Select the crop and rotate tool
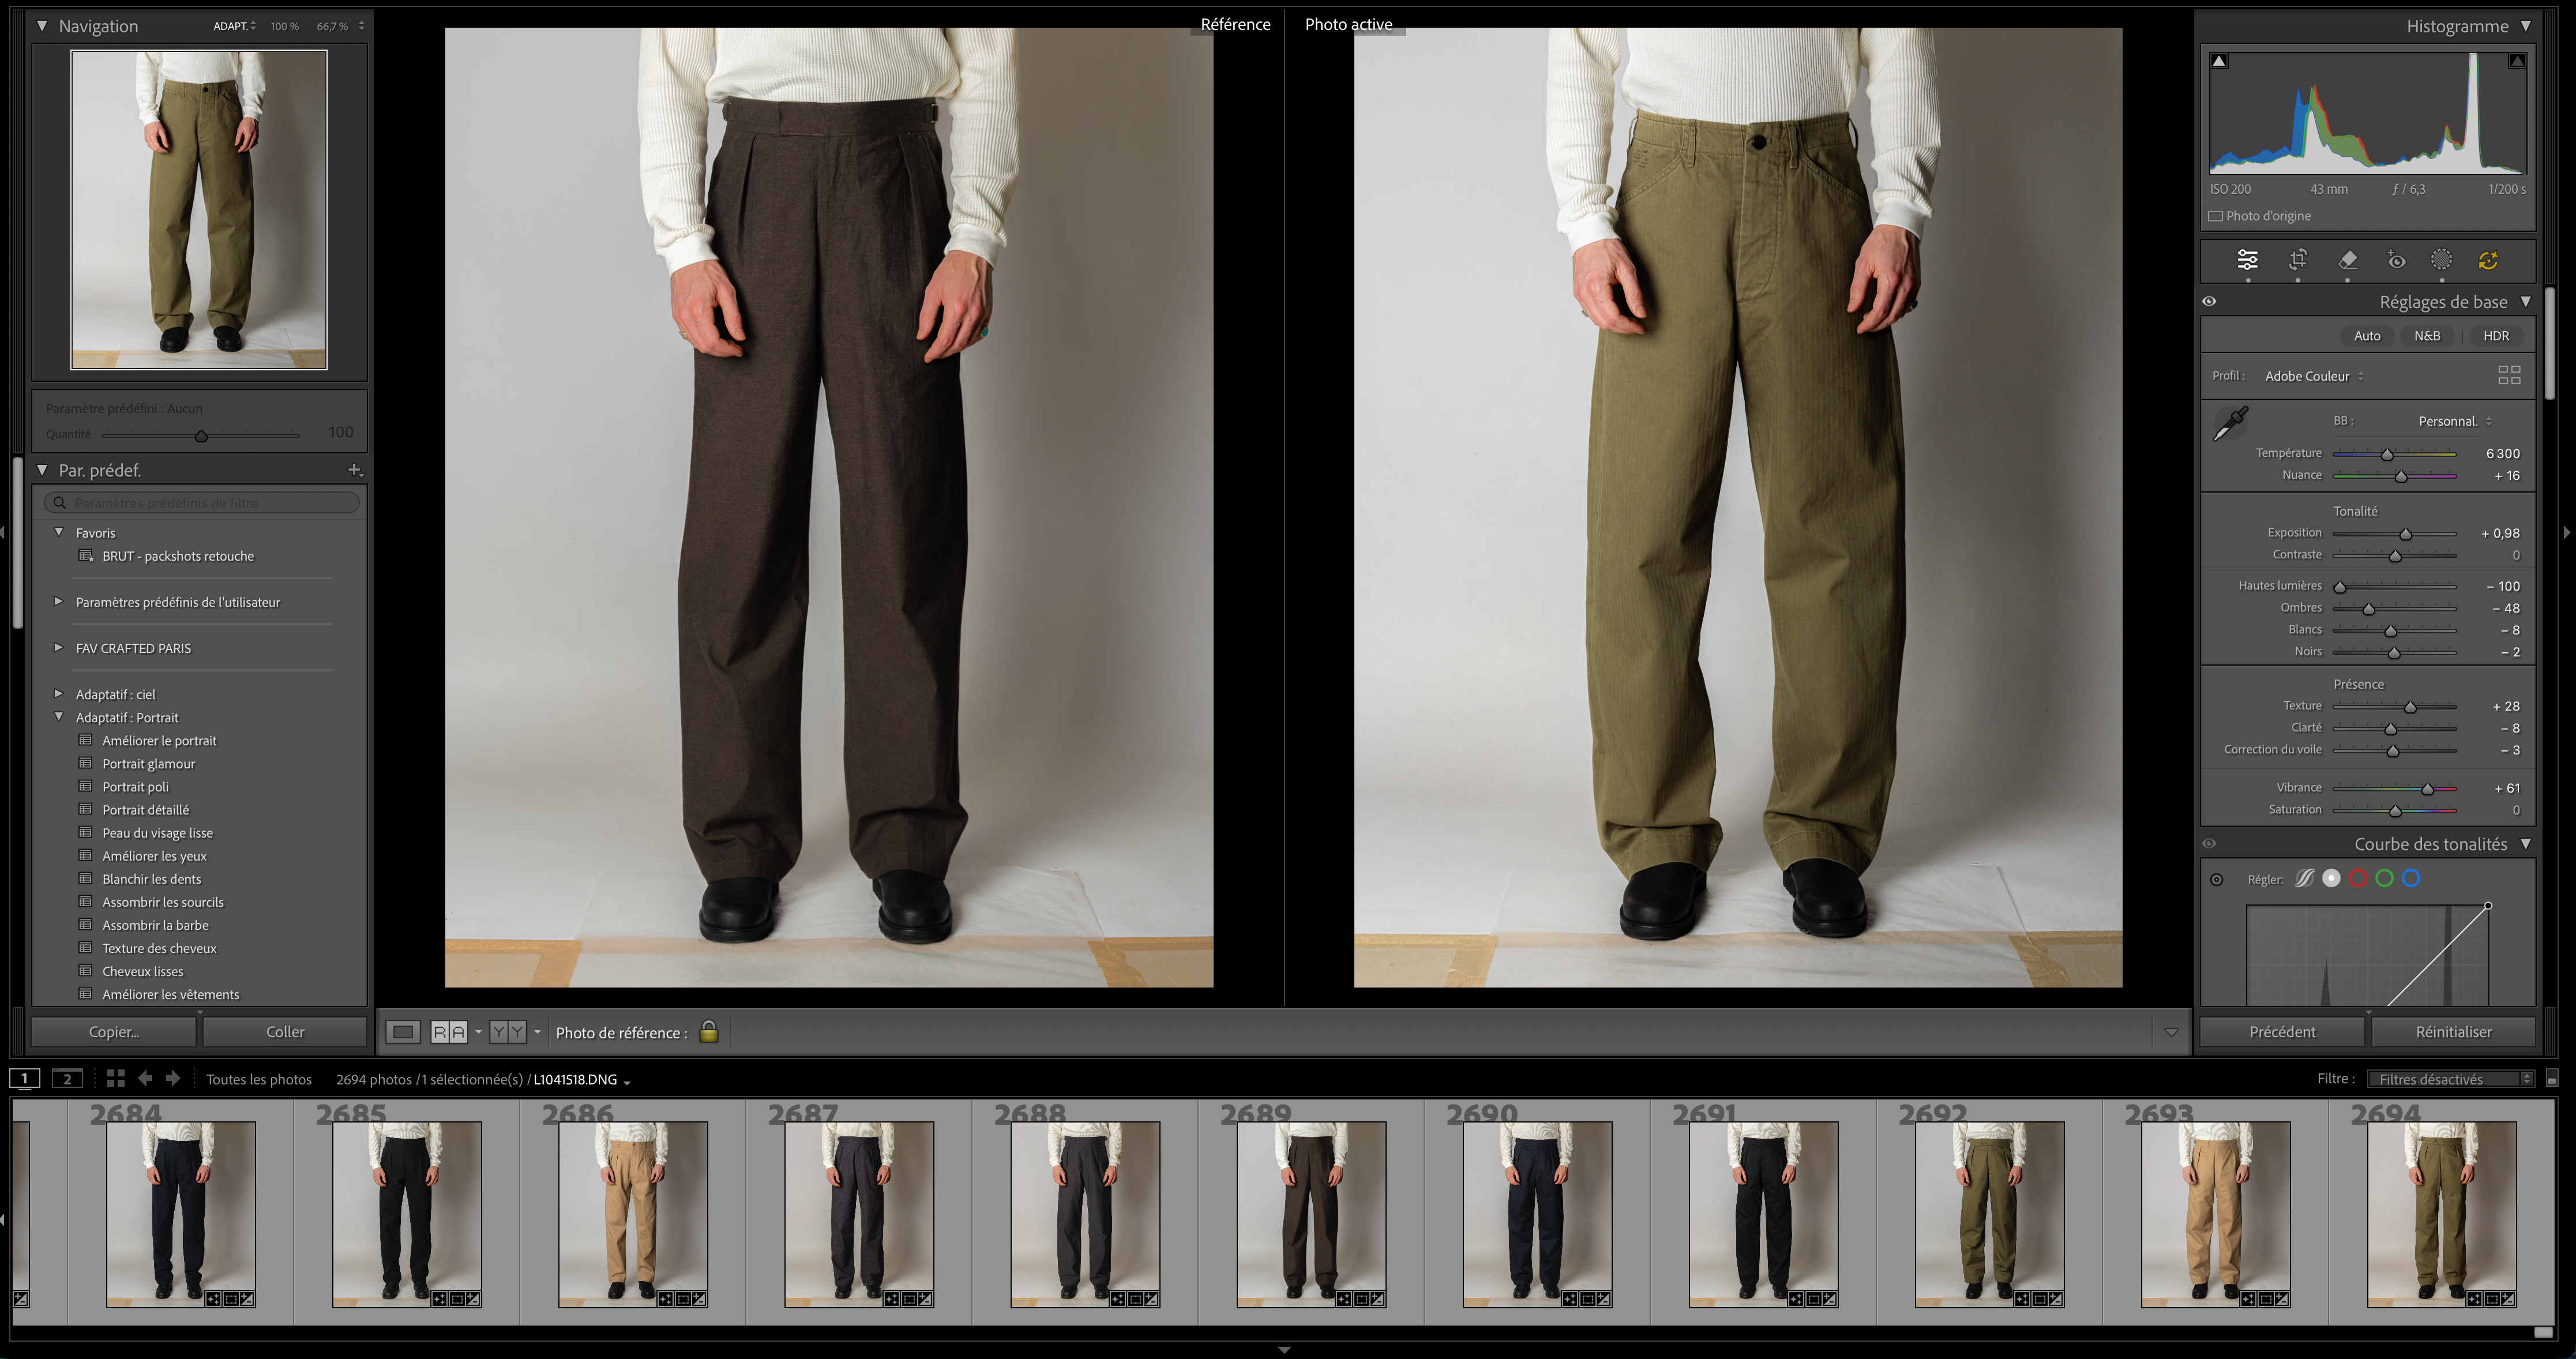This screenshot has height=1359, width=2576. [2298, 260]
